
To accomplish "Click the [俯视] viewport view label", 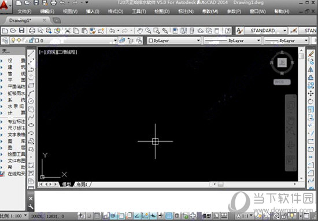I will (x=51, y=52).
